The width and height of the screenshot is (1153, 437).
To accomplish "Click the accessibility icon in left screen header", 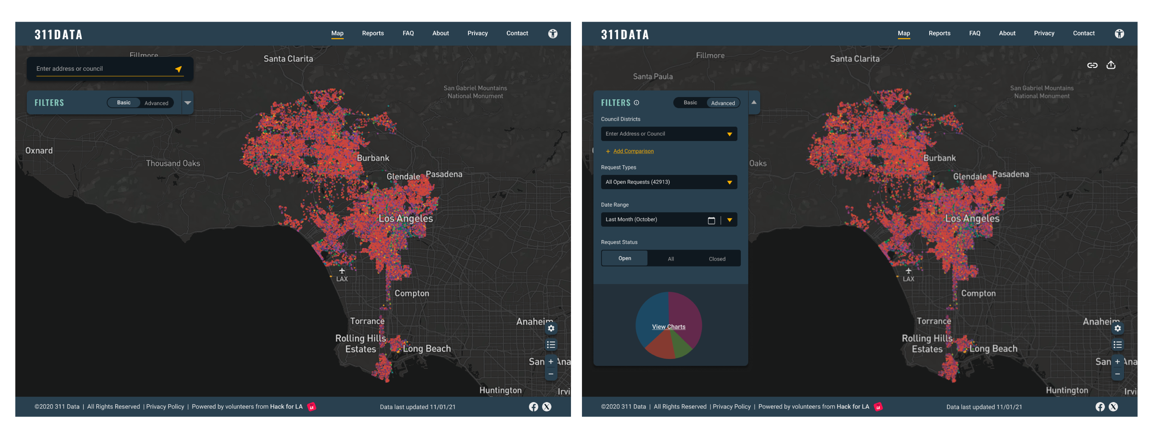I will point(553,34).
